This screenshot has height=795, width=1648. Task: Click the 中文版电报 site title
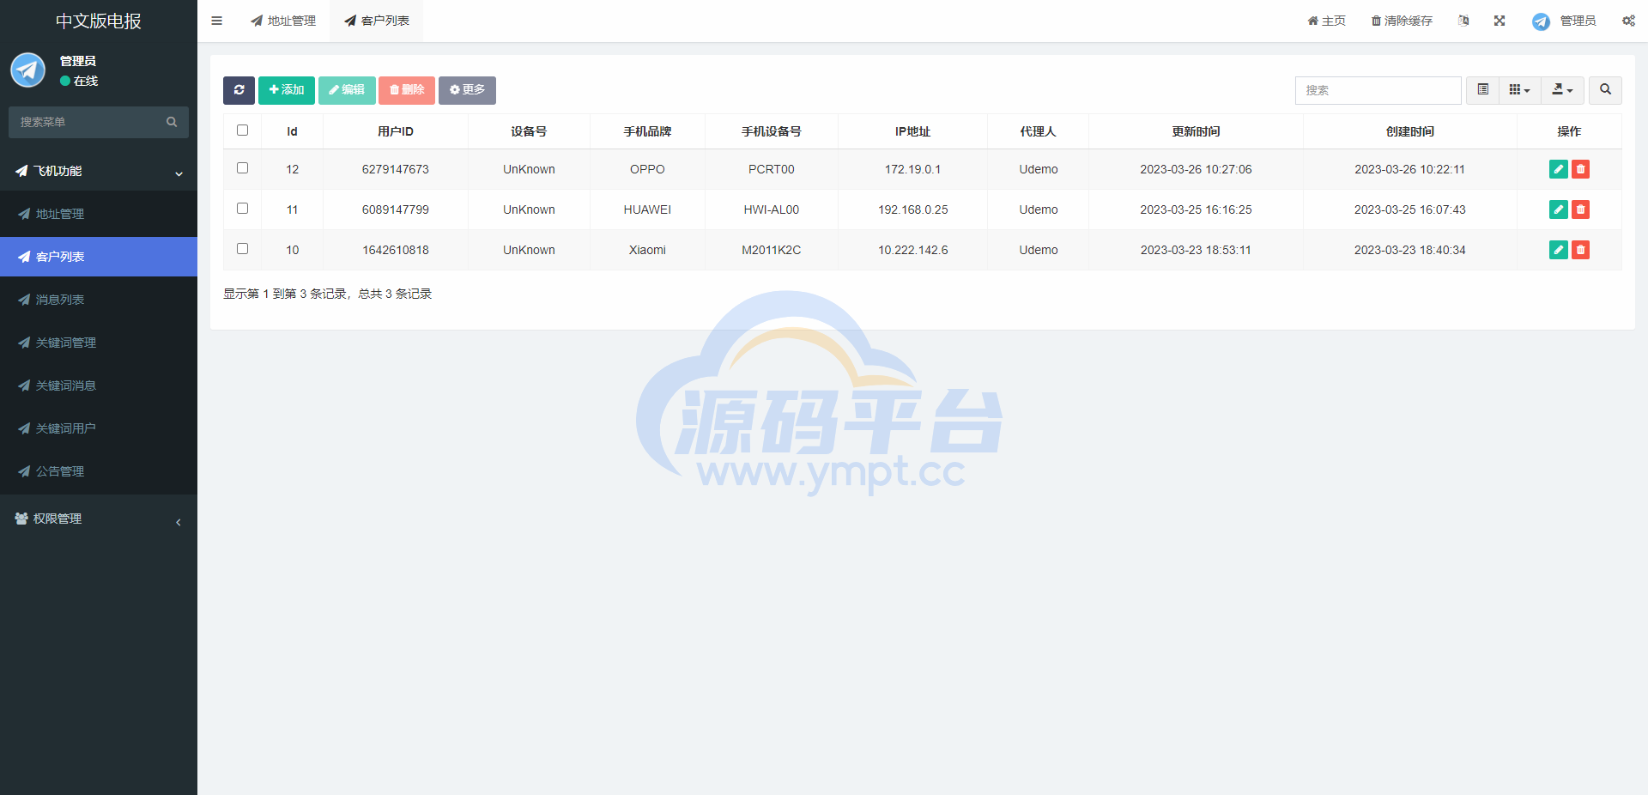pyautogui.click(x=99, y=21)
